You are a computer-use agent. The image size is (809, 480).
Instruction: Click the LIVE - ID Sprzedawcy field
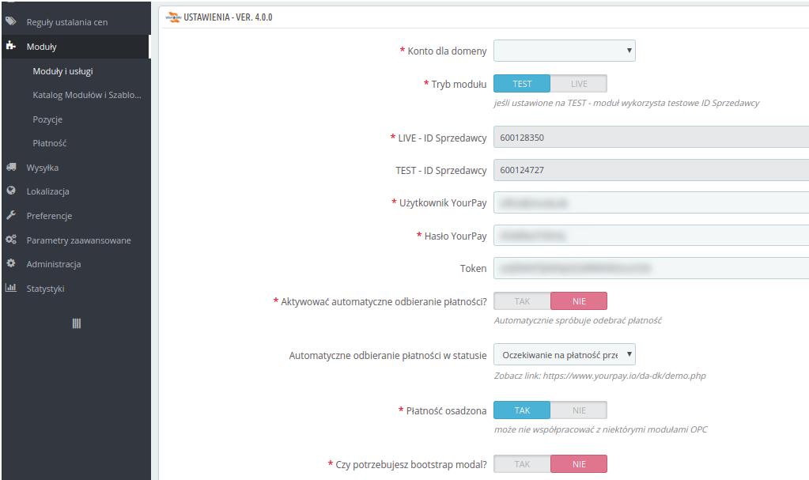[651, 138]
